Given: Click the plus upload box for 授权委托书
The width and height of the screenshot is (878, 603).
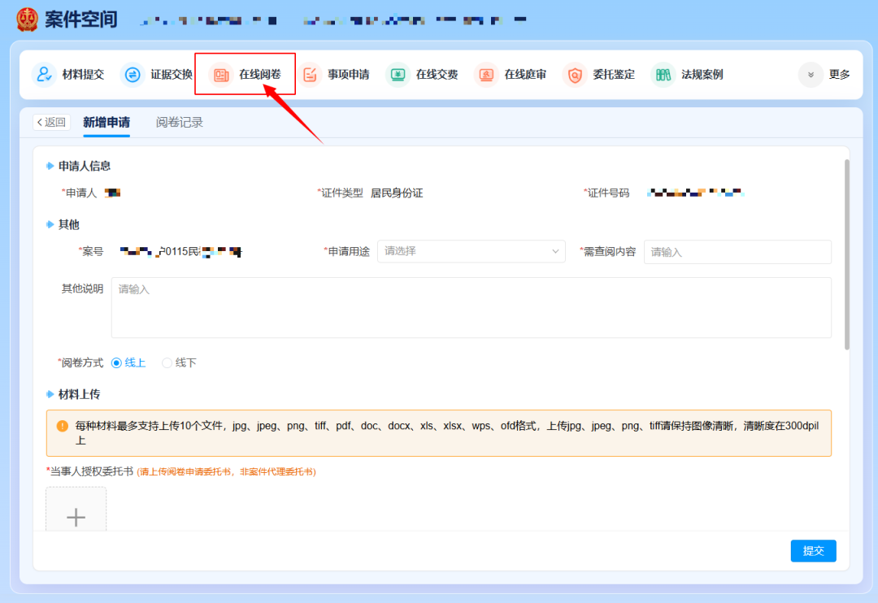Looking at the screenshot, I should tap(76, 514).
